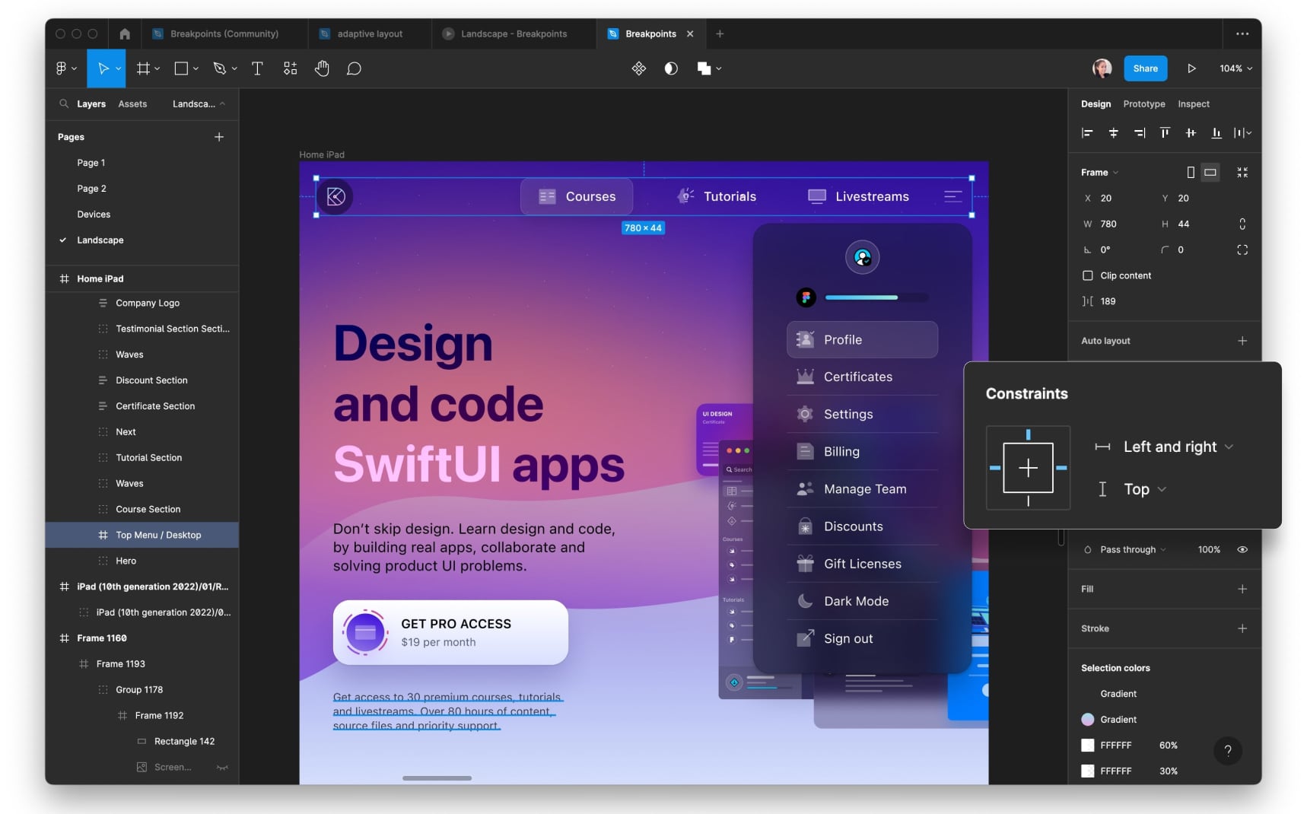Align selection to right

click(1139, 133)
